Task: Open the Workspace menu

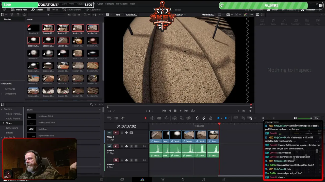Action: point(122,4)
